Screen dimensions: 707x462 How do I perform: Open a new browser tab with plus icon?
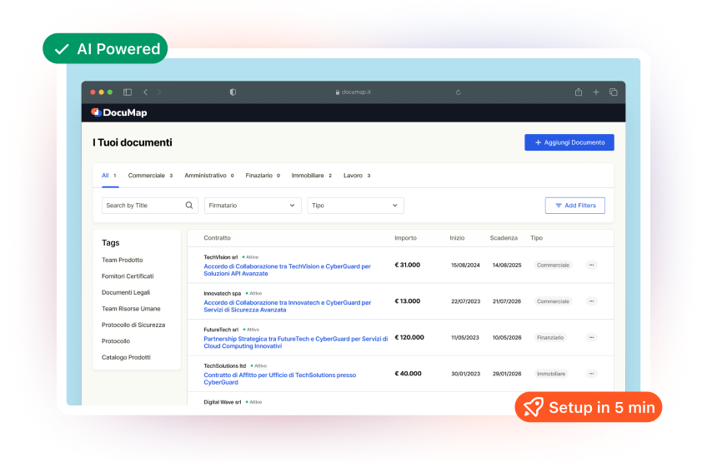596,92
